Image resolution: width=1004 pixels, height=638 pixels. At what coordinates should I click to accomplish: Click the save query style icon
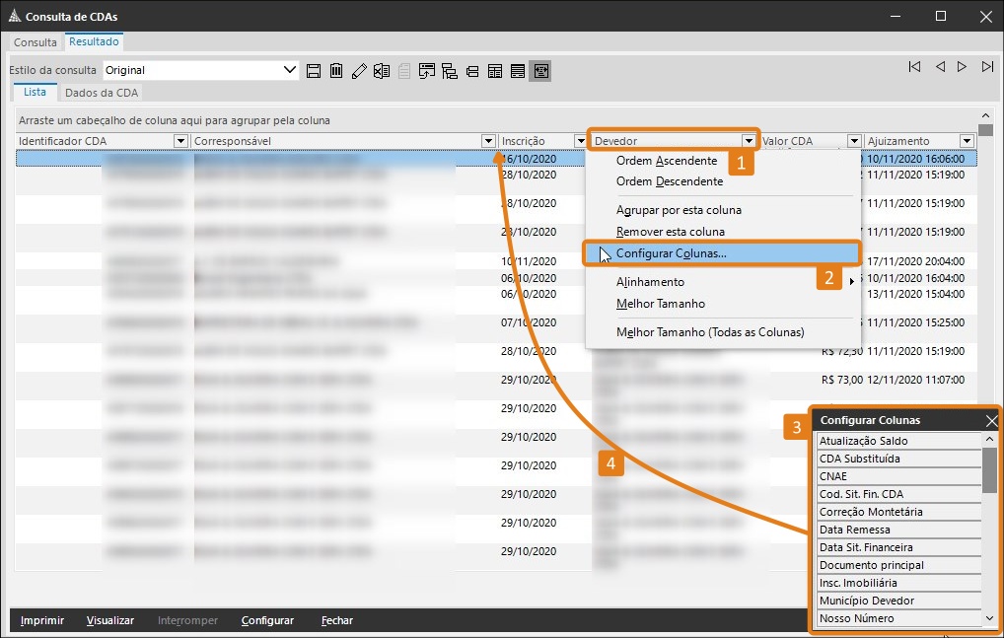(x=314, y=70)
